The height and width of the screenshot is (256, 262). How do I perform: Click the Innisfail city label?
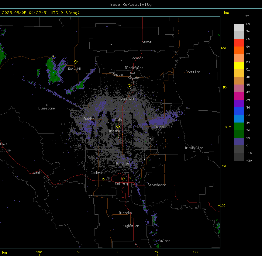tap(126, 99)
